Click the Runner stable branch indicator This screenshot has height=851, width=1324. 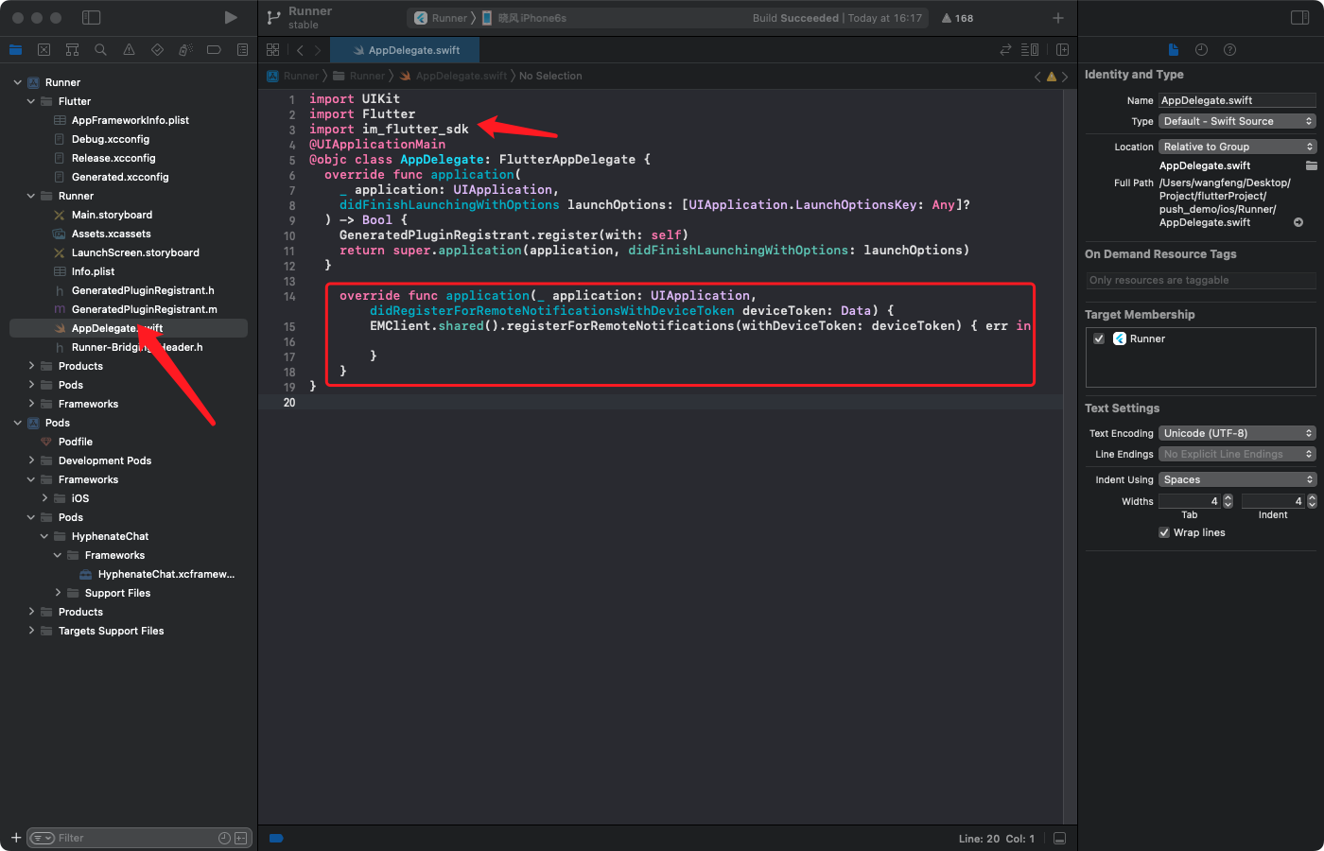[301, 18]
